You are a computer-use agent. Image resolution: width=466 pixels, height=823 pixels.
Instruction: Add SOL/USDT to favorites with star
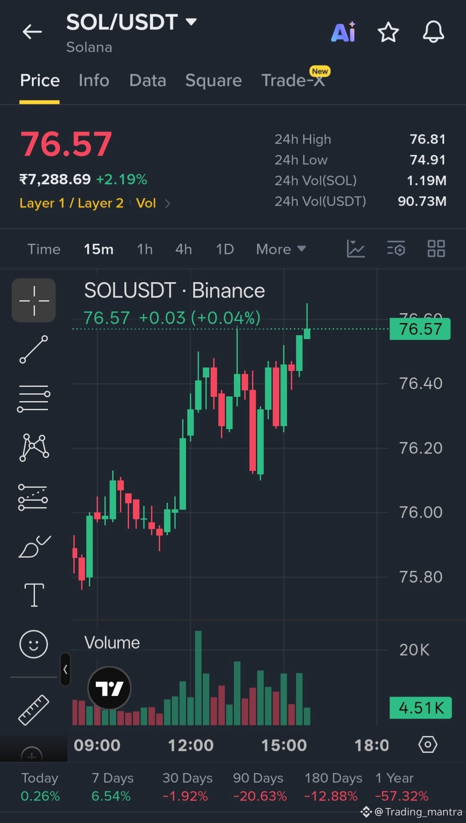coord(388,32)
